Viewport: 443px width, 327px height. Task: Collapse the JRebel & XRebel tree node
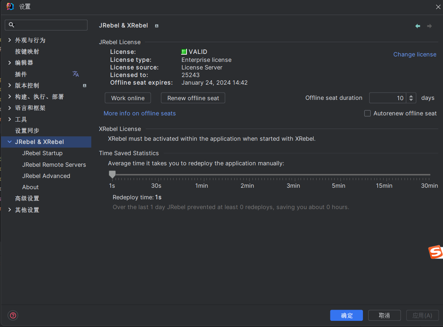[x=9, y=142]
